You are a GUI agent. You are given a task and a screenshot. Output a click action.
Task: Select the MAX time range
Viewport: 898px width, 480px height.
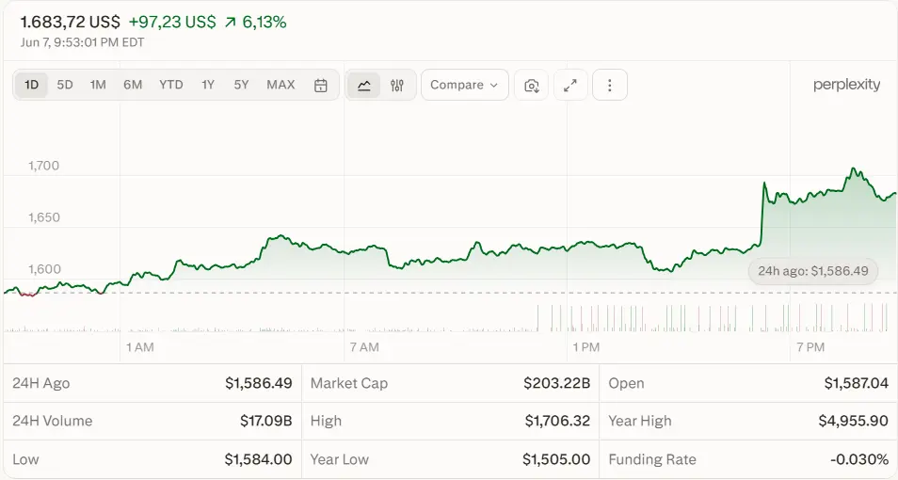tap(281, 85)
